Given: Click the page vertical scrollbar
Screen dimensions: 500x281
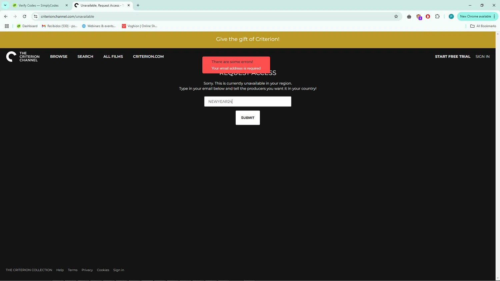Looking at the screenshot, I should (x=498, y=156).
